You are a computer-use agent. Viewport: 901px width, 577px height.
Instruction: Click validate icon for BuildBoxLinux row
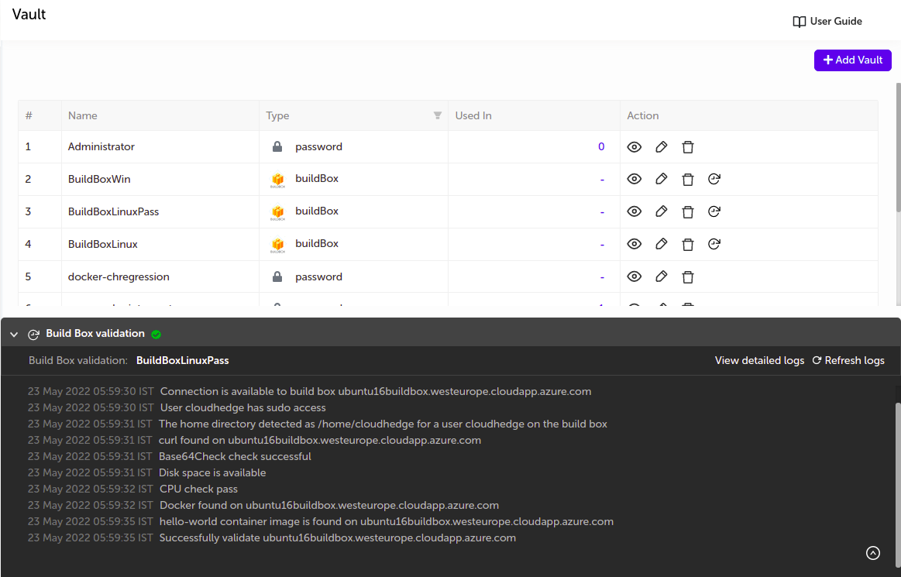tap(714, 244)
